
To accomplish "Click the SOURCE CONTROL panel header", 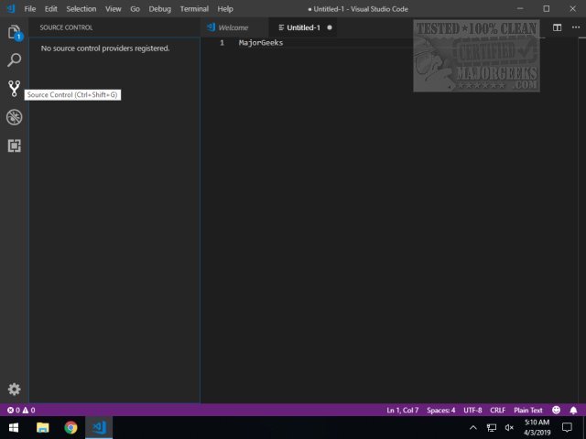I will tap(66, 27).
